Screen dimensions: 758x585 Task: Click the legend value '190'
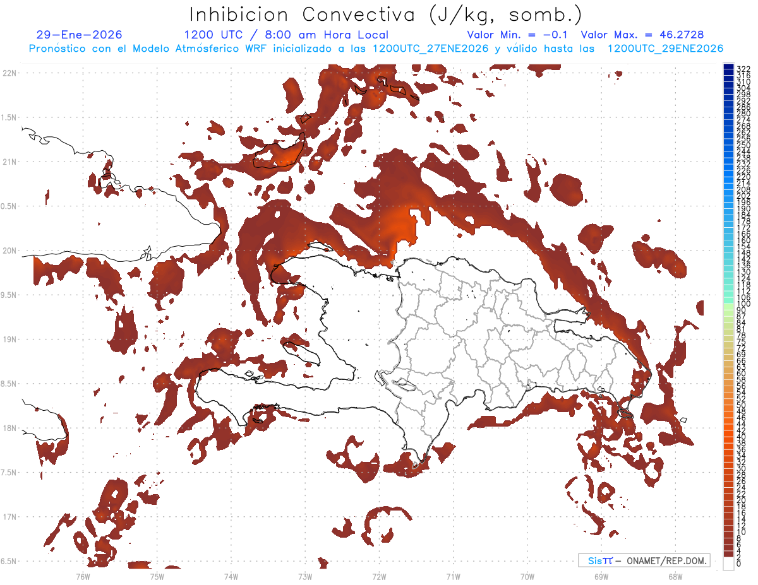tap(743, 209)
